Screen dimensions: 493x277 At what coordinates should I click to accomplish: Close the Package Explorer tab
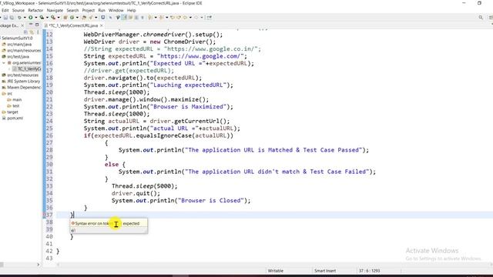pyautogui.click(x=22, y=25)
